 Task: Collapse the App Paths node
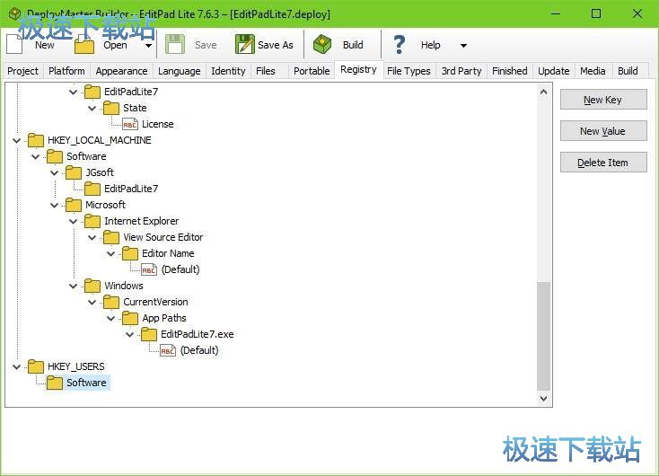click(x=111, y=318)
